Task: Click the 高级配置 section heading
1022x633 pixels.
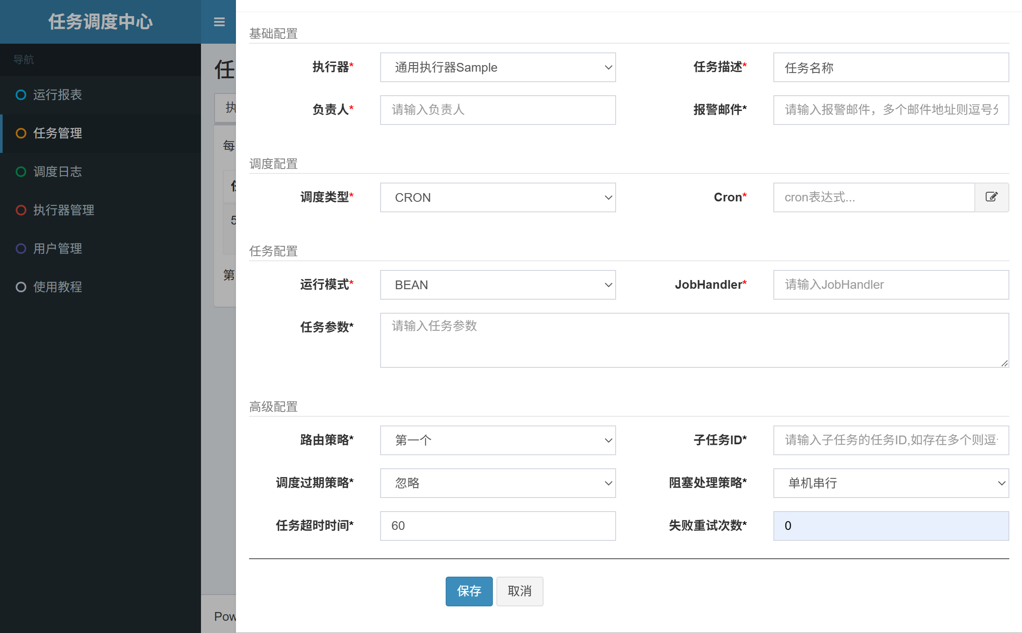Action: [x=274, y=407]
